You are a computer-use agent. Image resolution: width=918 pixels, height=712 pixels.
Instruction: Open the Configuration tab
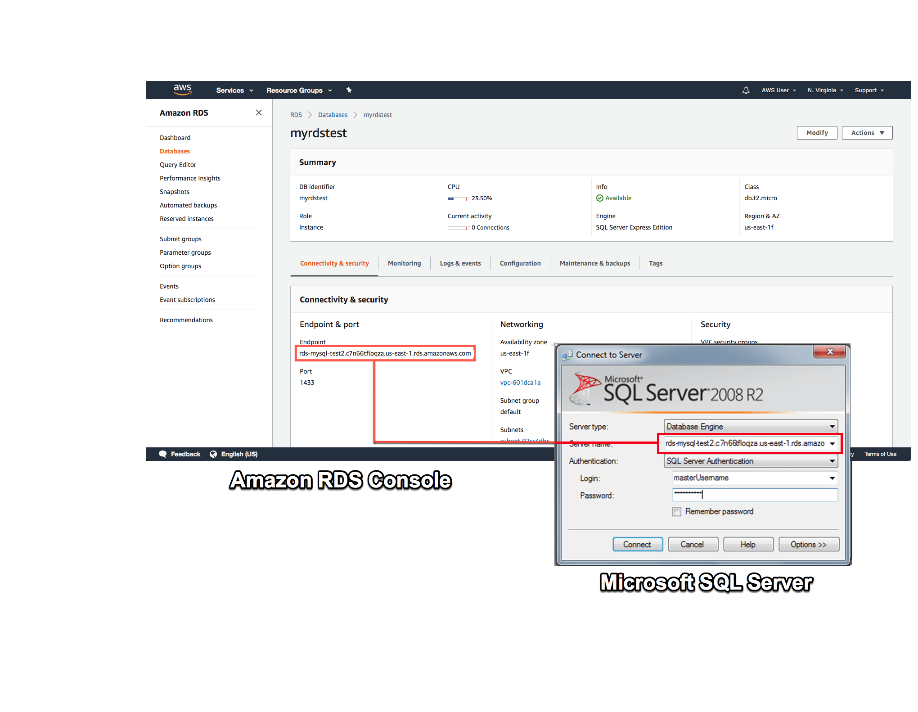click(x=520, y=263)
